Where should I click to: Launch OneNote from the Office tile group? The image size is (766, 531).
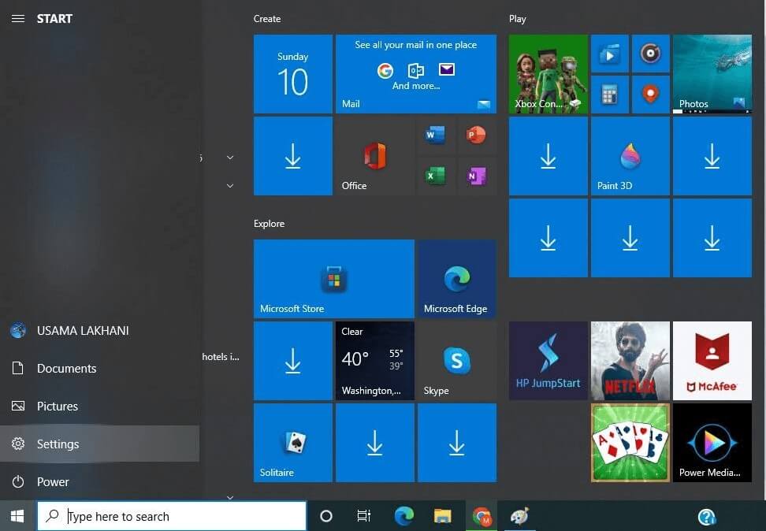click(476, 176)
